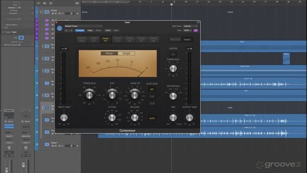Switch display to Meter view
Image resolution: width=307 pixels, height=173 pixels.
[109, 53]
